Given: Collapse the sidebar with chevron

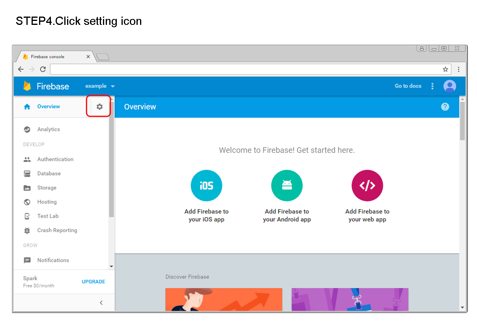Looking at the screenshot, I should pyautogui.click(x=101, y=303).
